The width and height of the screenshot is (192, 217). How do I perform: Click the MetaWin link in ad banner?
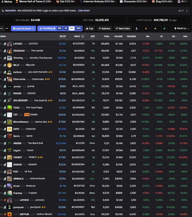click(x=11, y=11)
